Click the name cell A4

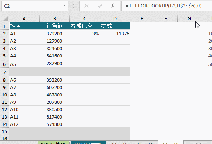click(24, 56)
